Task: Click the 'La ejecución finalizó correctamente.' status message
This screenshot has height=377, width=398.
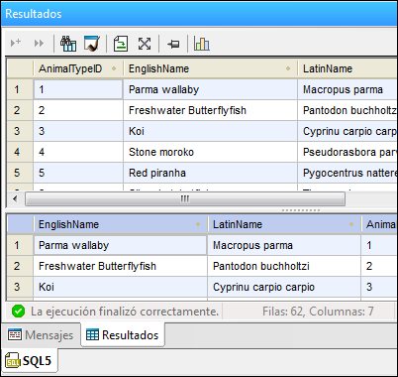Action: (125, 312)
